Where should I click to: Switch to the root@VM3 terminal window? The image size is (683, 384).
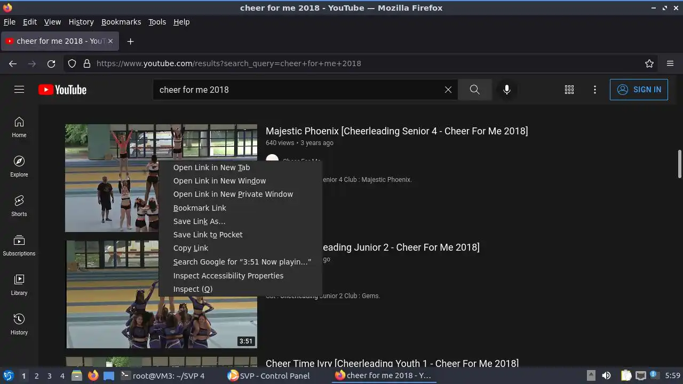[163, 375]
